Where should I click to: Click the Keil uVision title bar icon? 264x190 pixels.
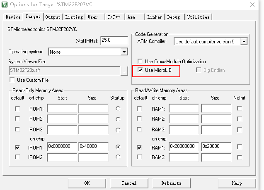[5, 5]
